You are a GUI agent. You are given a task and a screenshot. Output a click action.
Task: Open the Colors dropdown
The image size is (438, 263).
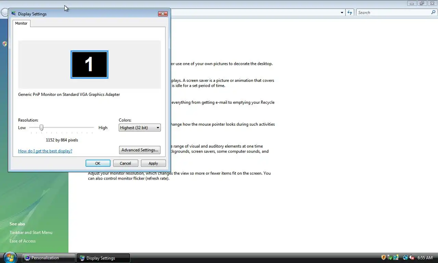140,128
